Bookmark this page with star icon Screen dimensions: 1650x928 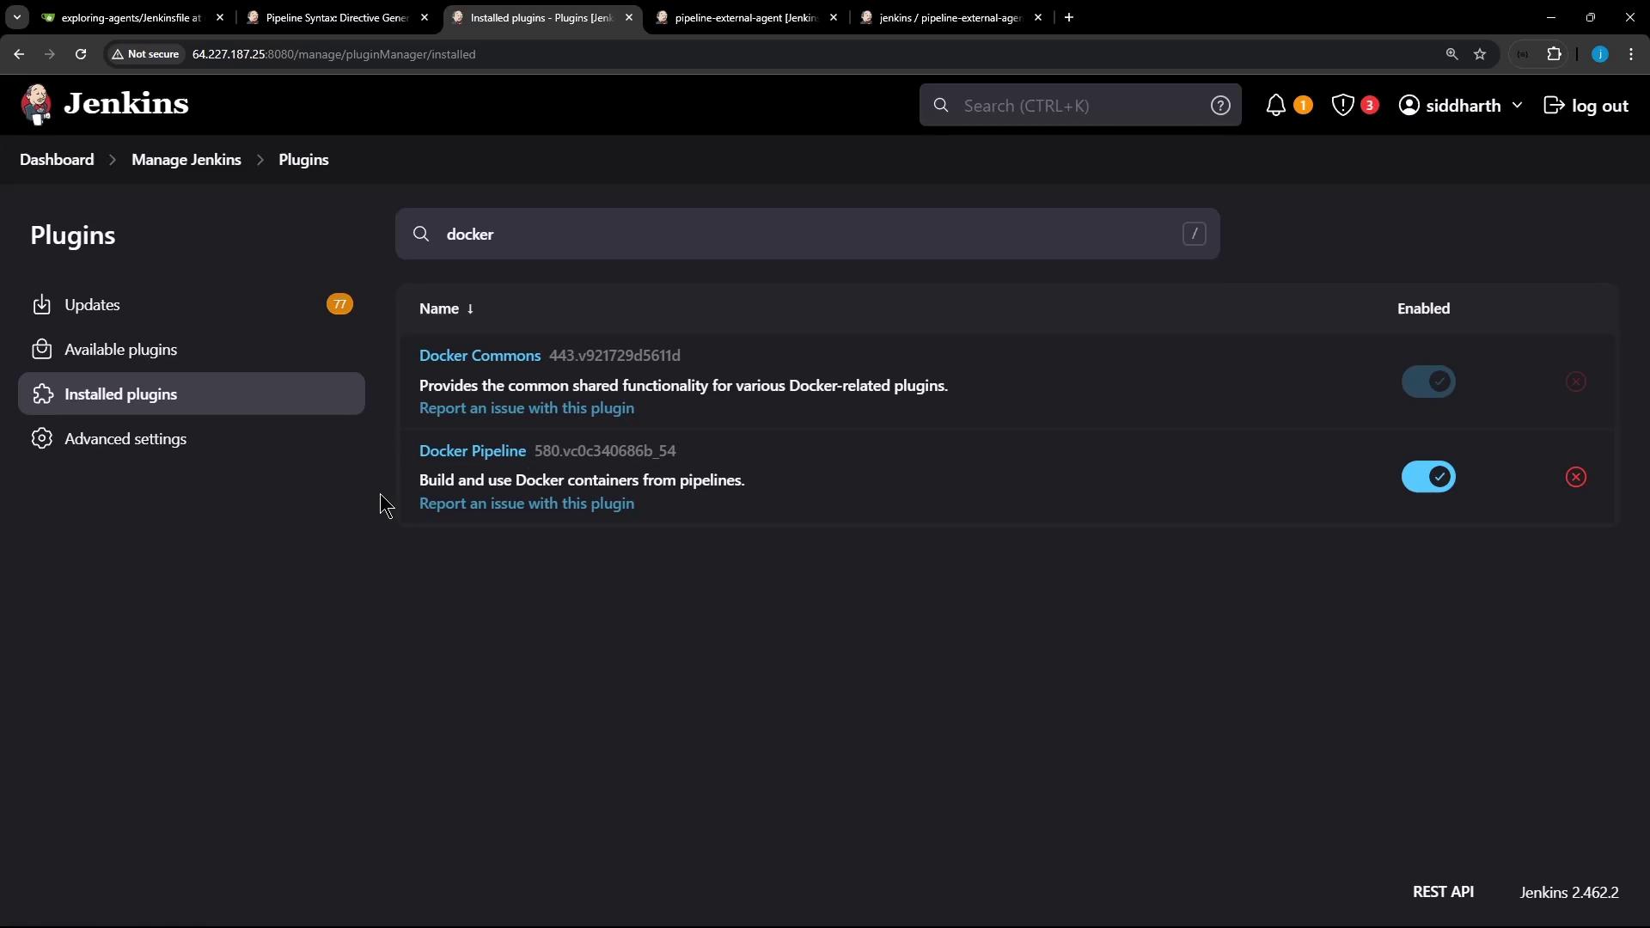click(x=1480, y=54)
